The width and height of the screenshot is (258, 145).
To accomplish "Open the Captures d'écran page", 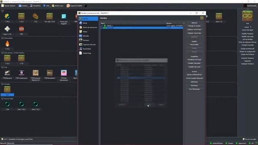I will [88, 44].
